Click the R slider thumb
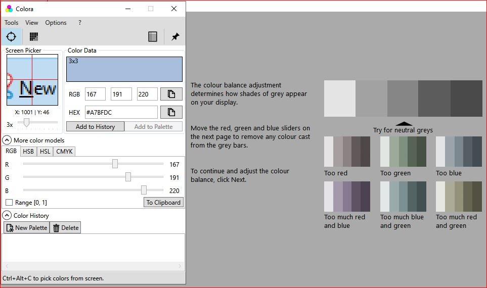Screen dimensions: 487x288 pyautogui.click(x=115, y=164)
